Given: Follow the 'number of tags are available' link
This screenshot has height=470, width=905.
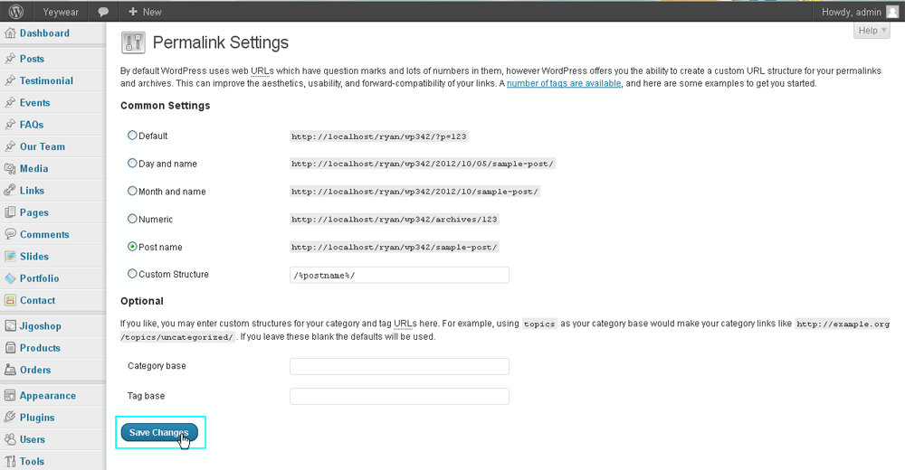Looking at the screenshot, I should pos(564,83).
